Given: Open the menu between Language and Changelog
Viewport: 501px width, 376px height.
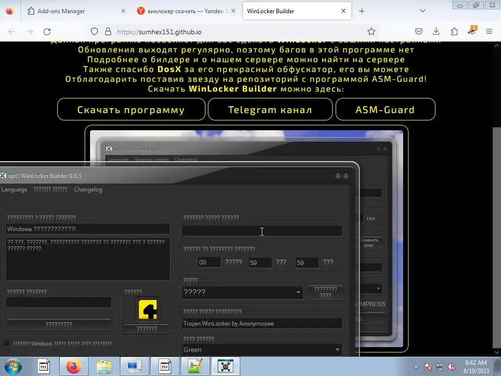Looking at the screenshot, I should pyautogui.click(x=50, y=189).
